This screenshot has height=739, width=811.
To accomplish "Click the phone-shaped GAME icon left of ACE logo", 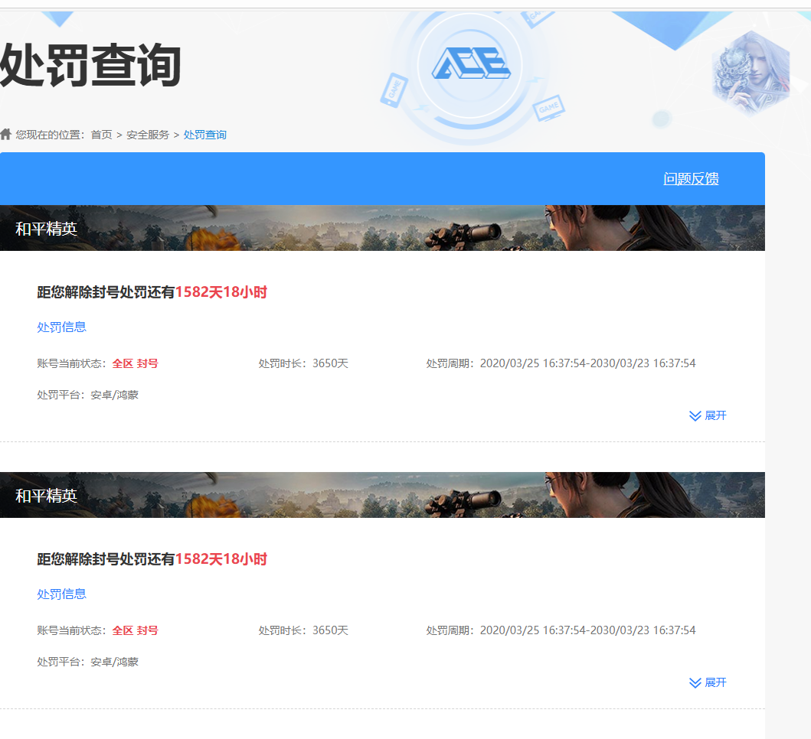I will 394,90.
